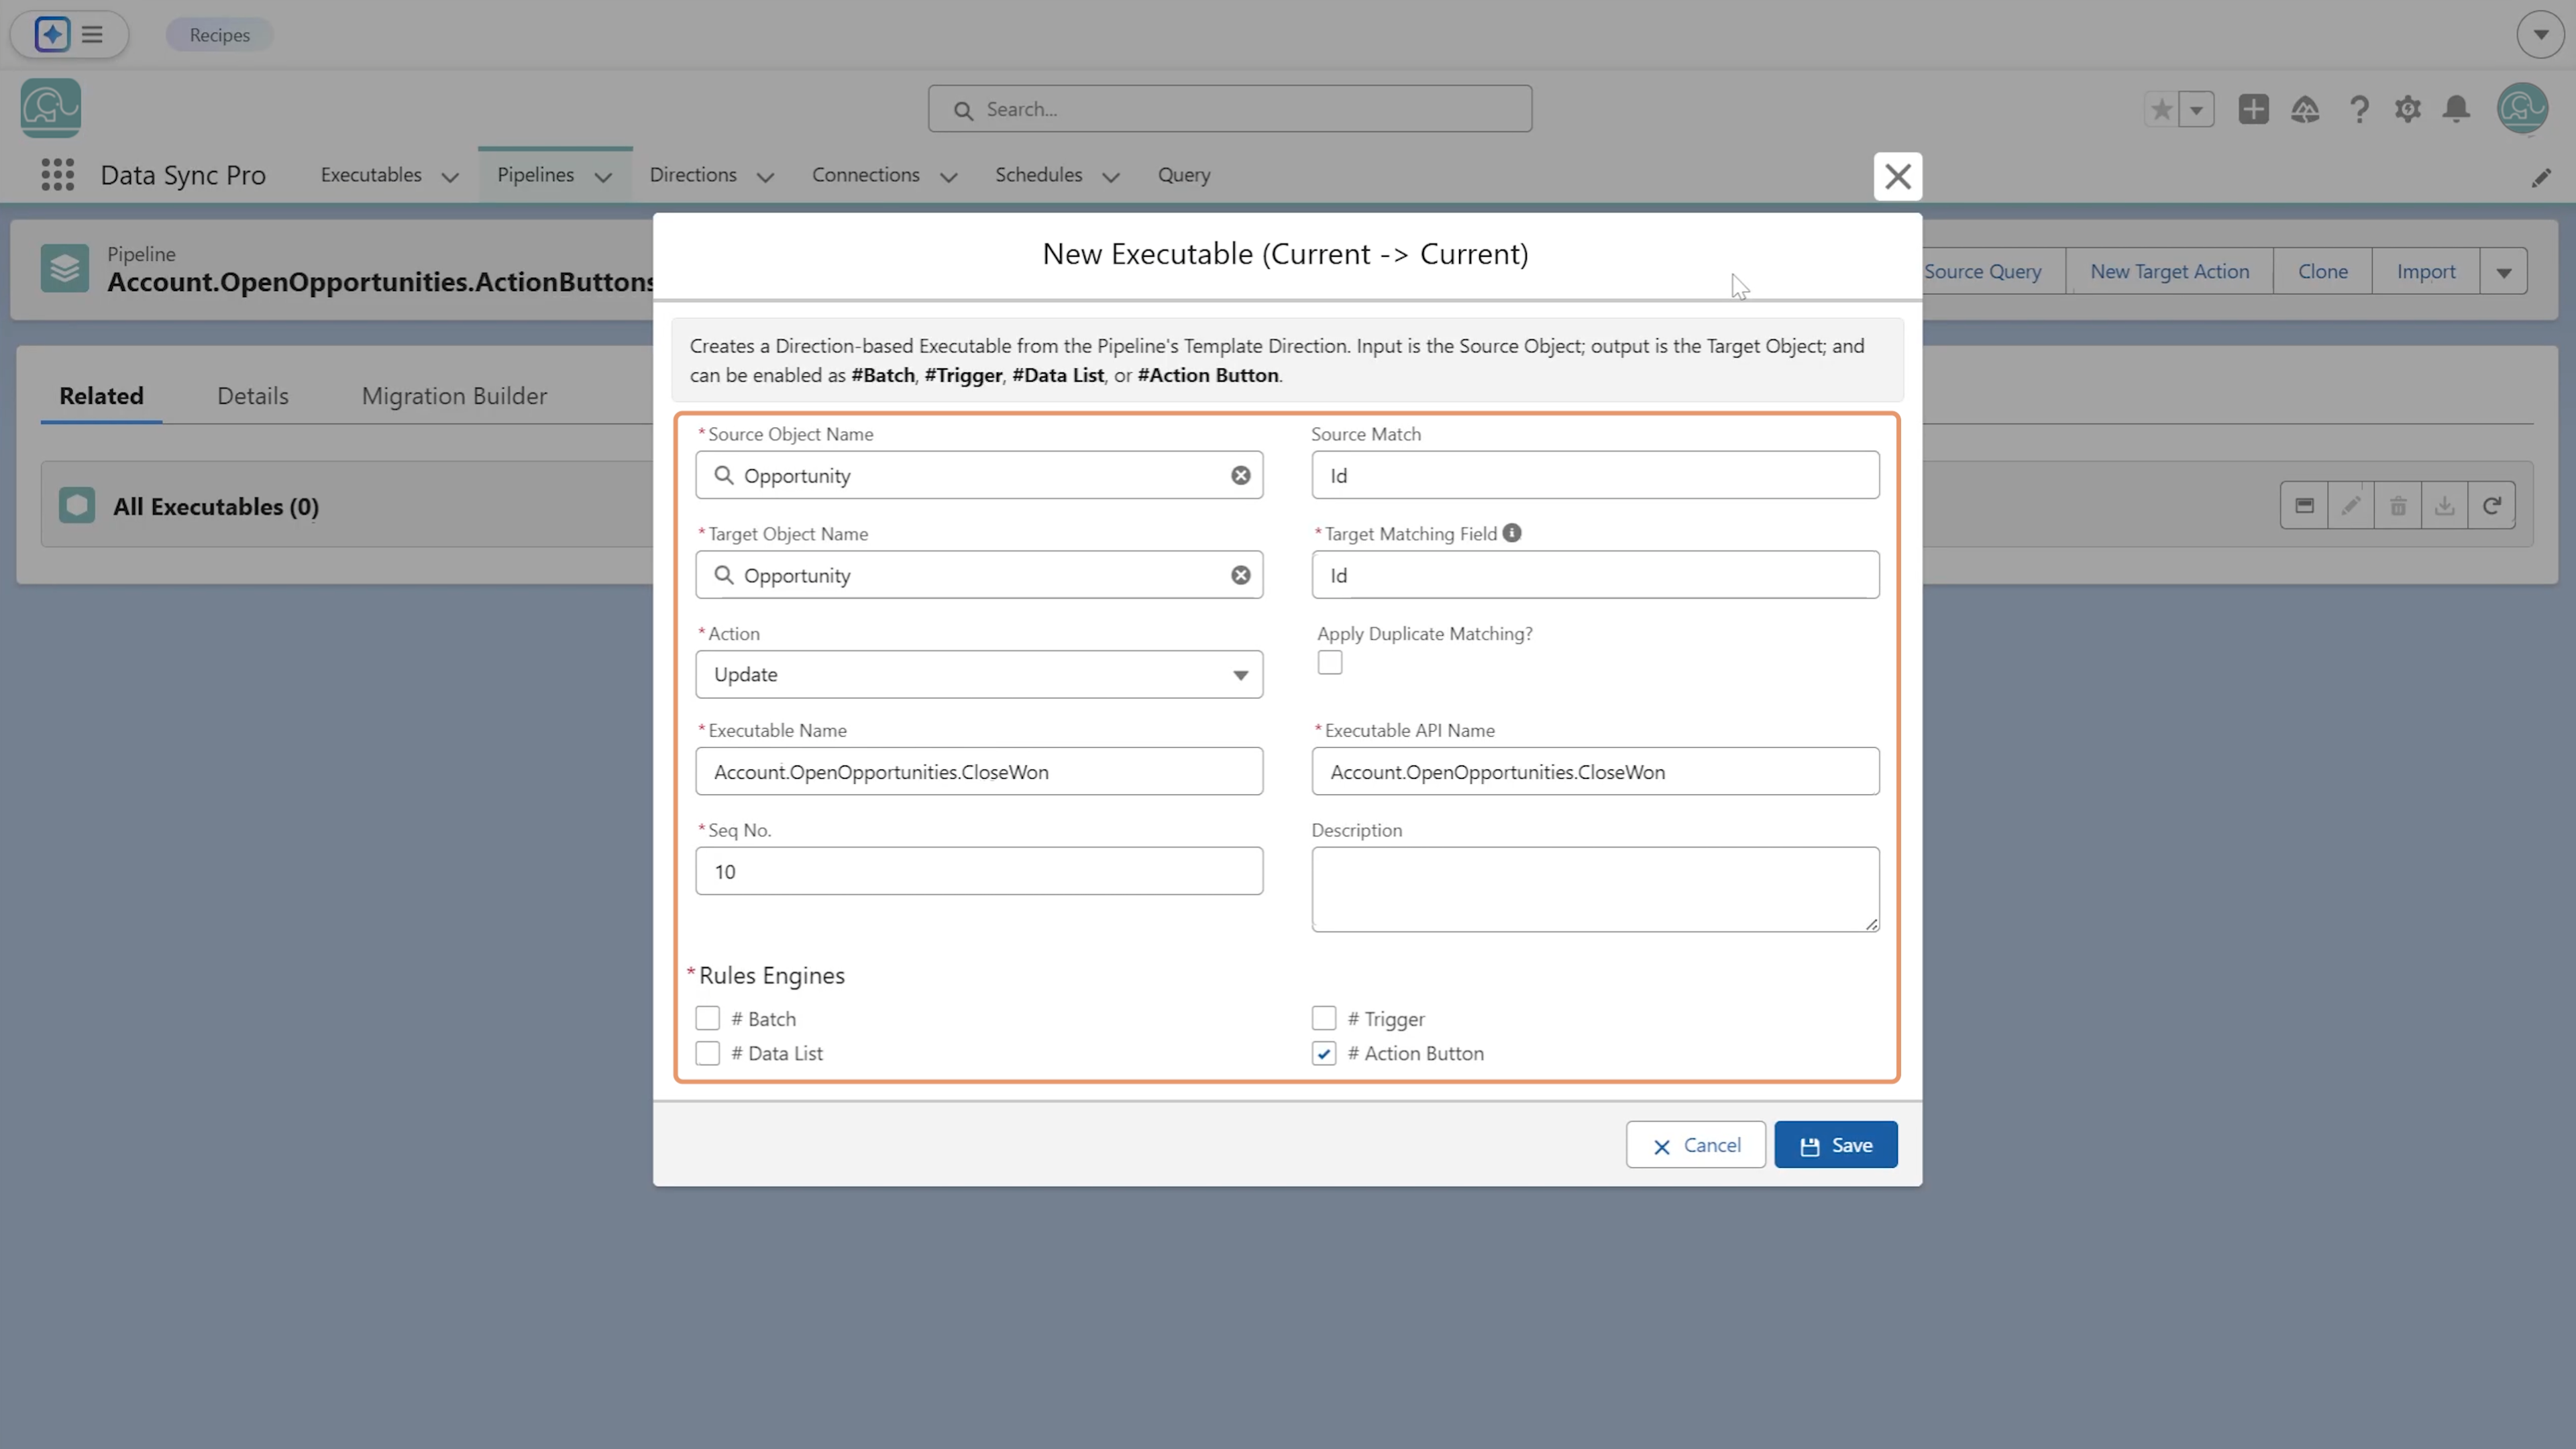2576x1449 pixels.
Task: Enable the # Batch rules engine
Action: (707, 1018)
